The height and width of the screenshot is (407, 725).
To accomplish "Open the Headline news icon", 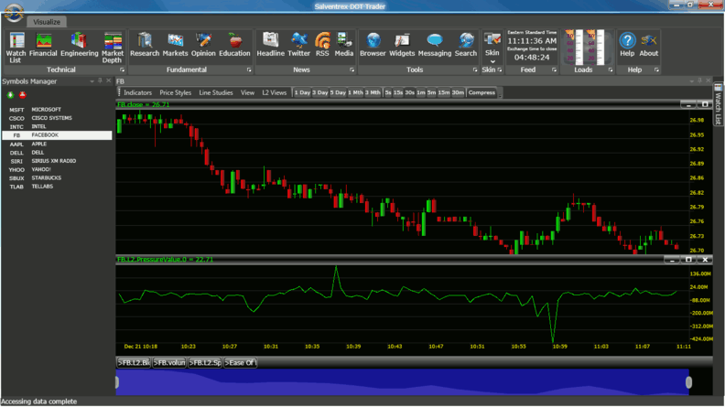I will tap(270, 45).
